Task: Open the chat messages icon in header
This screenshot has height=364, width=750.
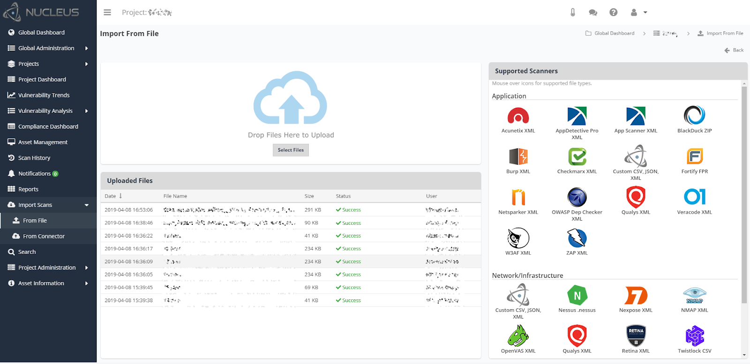Action: pyautogui.click(x=593, y=13)
